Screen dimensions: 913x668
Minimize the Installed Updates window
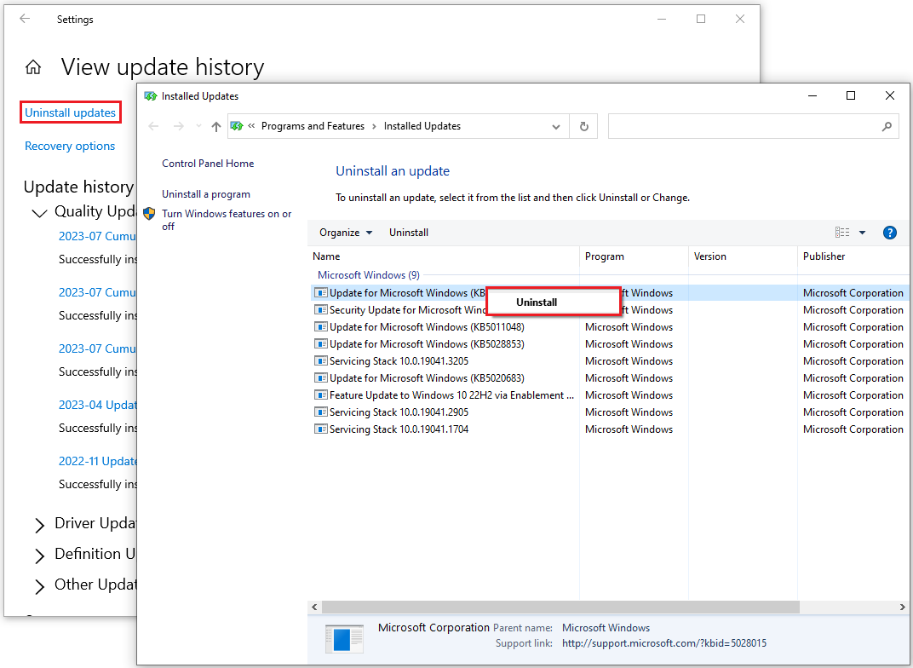(x=813, y=96)
